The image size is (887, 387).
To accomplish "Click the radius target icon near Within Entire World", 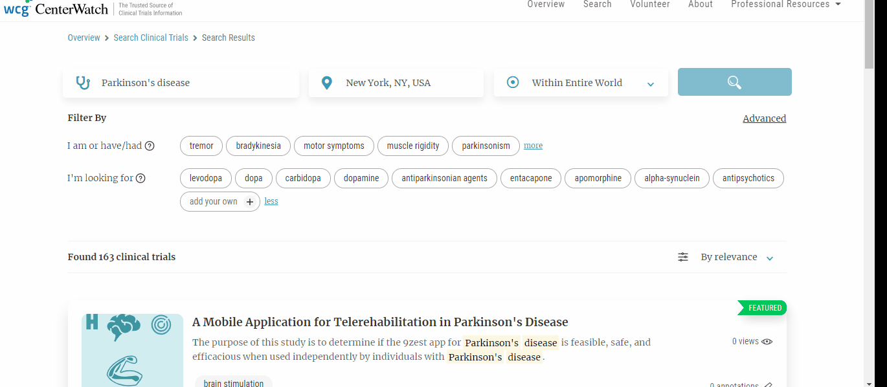I will tap(513, 82).
